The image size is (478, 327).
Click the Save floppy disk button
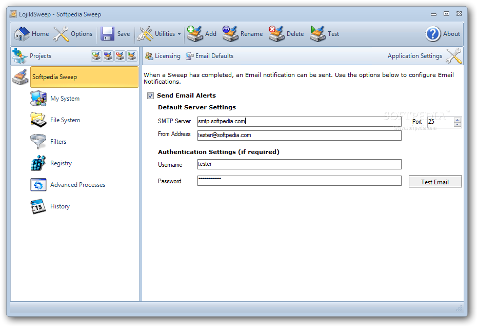pos(115,34)
